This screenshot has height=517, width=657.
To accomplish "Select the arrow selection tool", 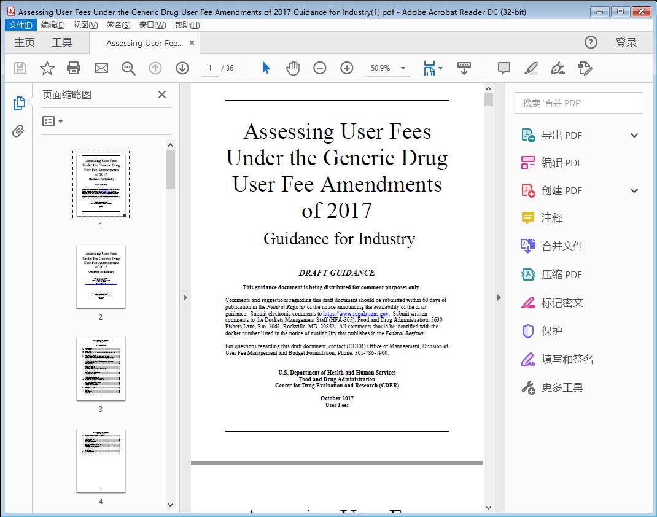I will [266, 68].
